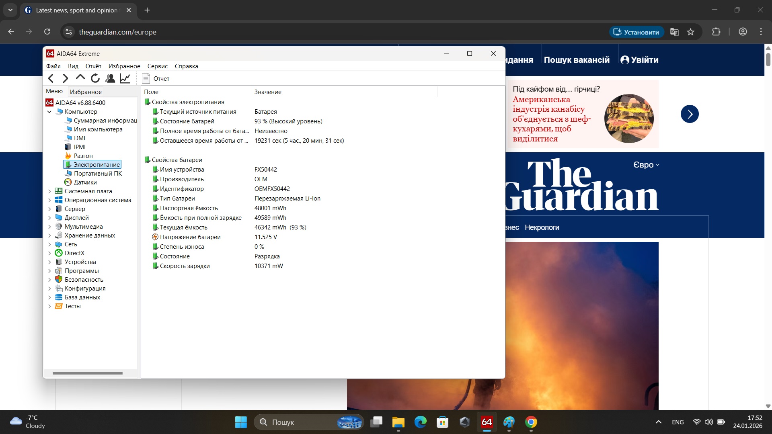Select the Датчики item in the sidebar
This screenshot has height=434, width=772.
pos(85,182)
